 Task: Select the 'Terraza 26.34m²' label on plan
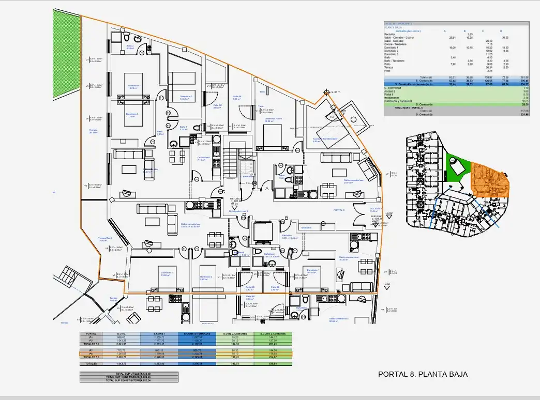(93, 131)
